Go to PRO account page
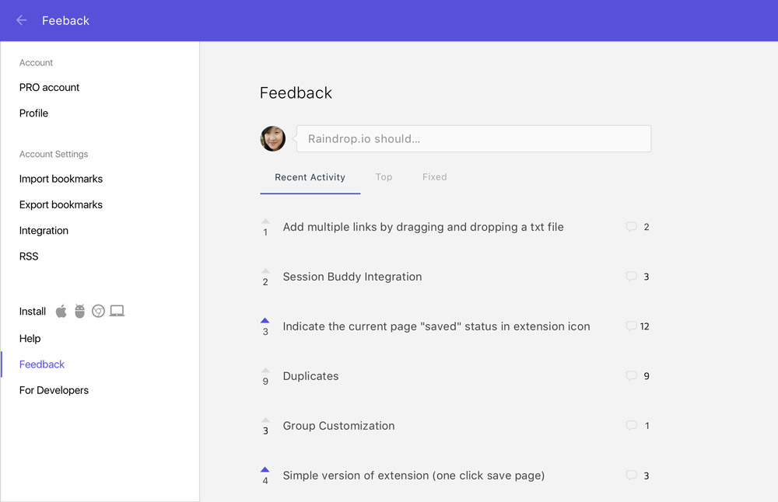The image size is (778, 502). (49, 88)
